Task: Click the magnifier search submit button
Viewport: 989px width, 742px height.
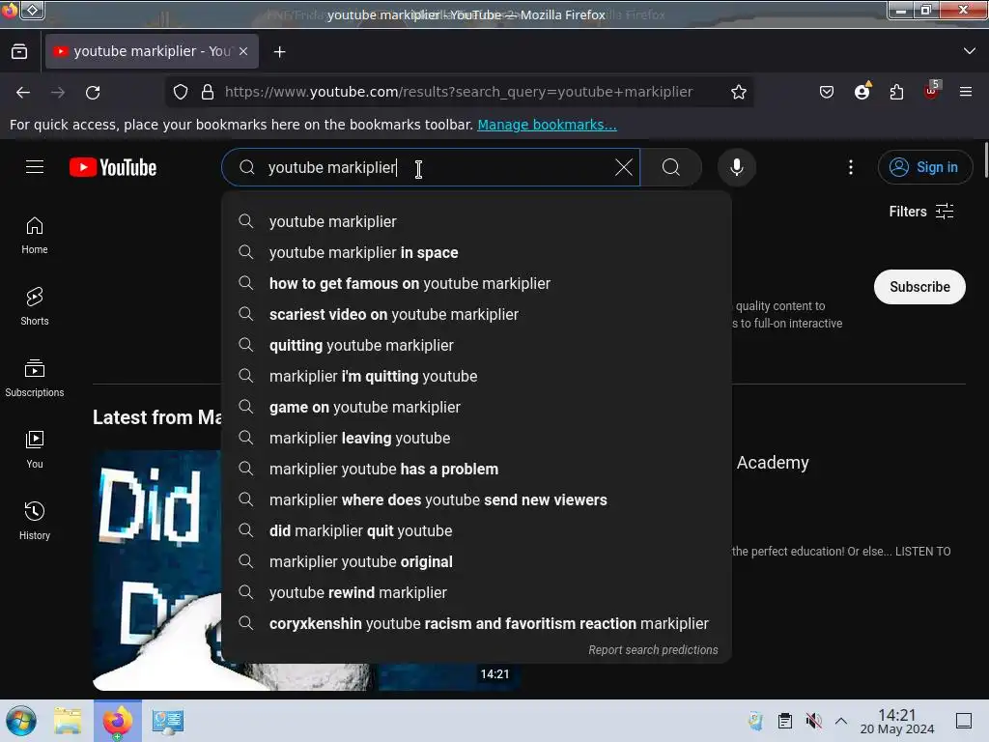Action: tap(671, 167)
